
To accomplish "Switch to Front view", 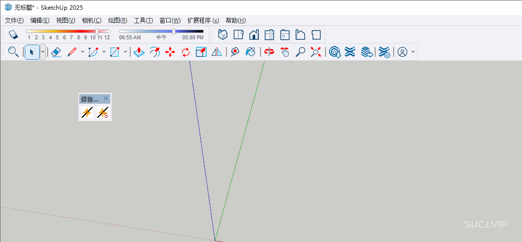I will point(254,34).
